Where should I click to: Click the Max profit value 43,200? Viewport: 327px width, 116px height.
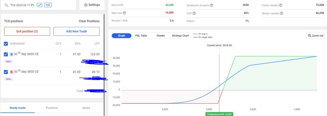(169, 5)
